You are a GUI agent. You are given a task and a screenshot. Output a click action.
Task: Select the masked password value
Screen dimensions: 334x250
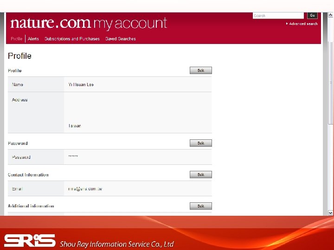(73, 156)
